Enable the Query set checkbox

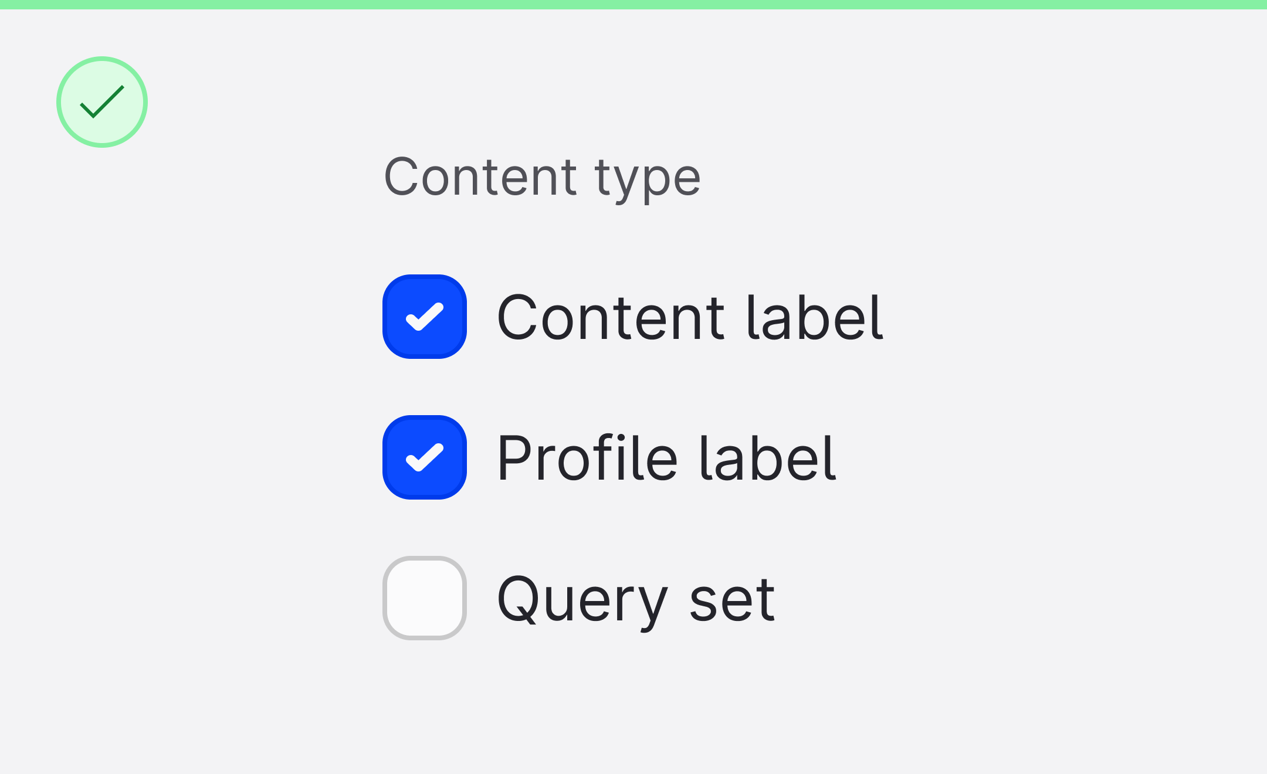tap(425, 598)
